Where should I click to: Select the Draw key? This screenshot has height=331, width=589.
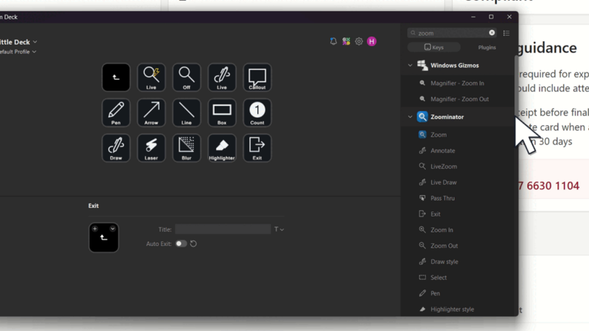(116, 148)
